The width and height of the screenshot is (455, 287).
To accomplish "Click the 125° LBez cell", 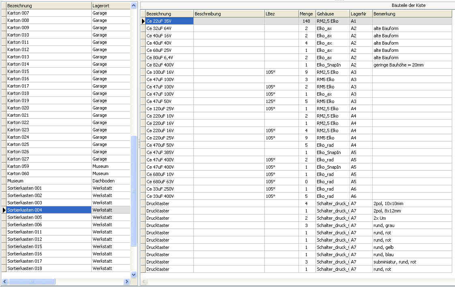I will 281,101.
